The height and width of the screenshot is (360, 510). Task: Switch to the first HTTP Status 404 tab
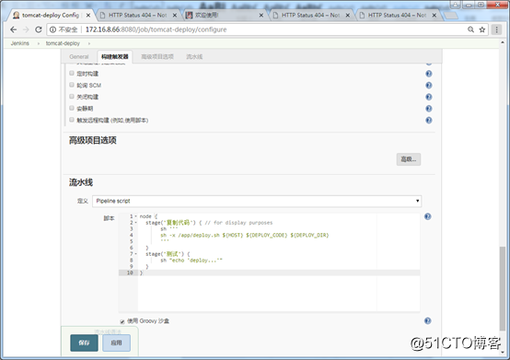pos(138,16)
